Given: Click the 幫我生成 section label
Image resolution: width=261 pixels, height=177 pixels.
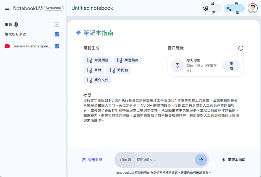Looking at the screenshot, I should 92,48.
